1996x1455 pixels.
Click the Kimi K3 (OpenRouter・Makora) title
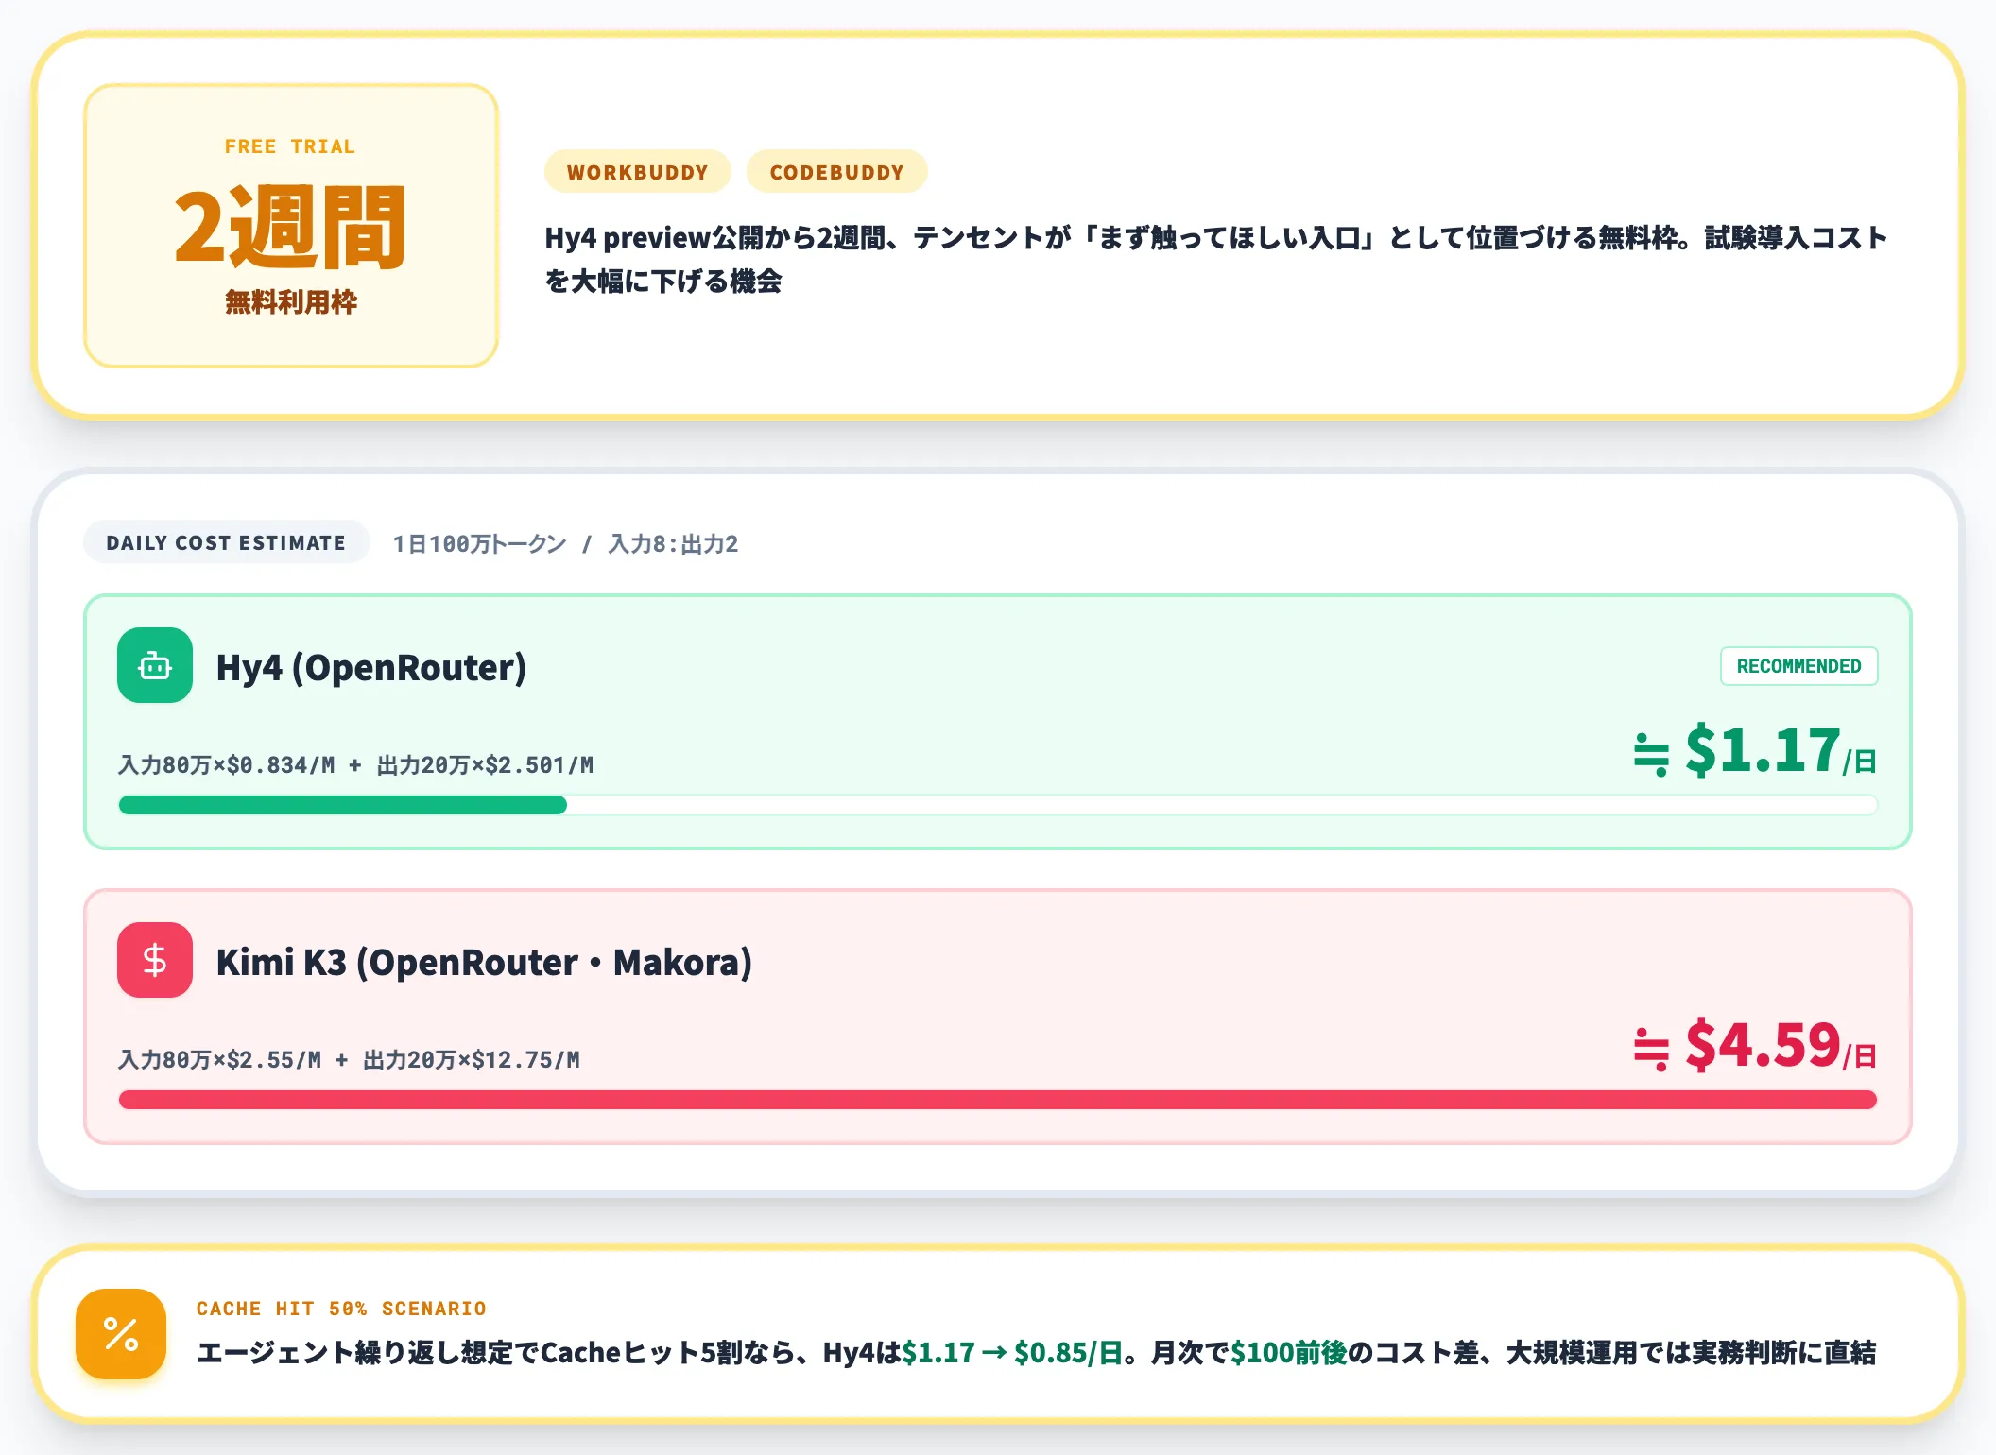click(484, 962)
